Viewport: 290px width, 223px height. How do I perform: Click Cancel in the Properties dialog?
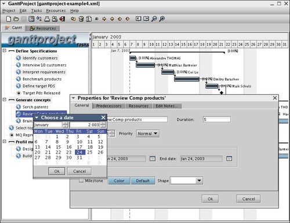click(x=248, y=199)
